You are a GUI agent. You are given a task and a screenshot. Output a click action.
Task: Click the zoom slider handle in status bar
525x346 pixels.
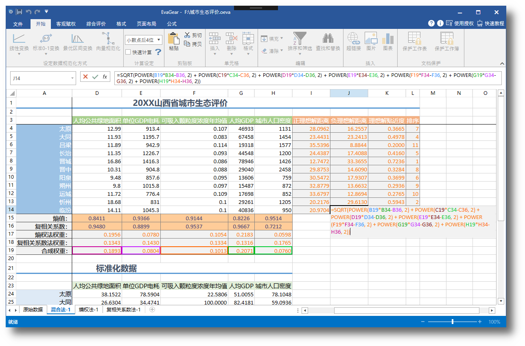tap(453, 322)
